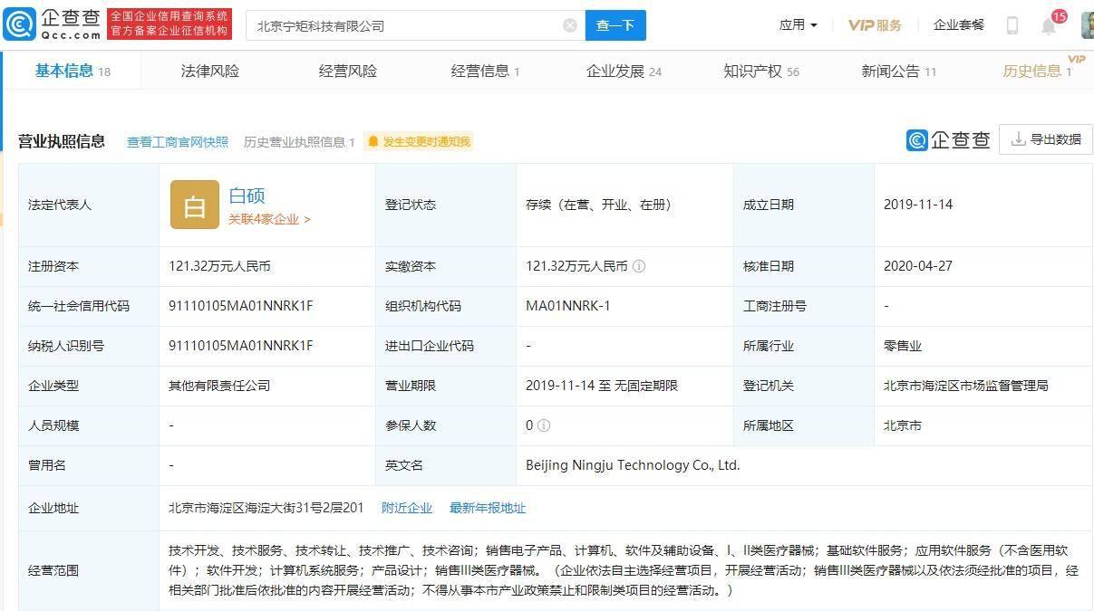Open notifications bell
Viewport: 1094px width, 611px height.
click(1049, 25)
